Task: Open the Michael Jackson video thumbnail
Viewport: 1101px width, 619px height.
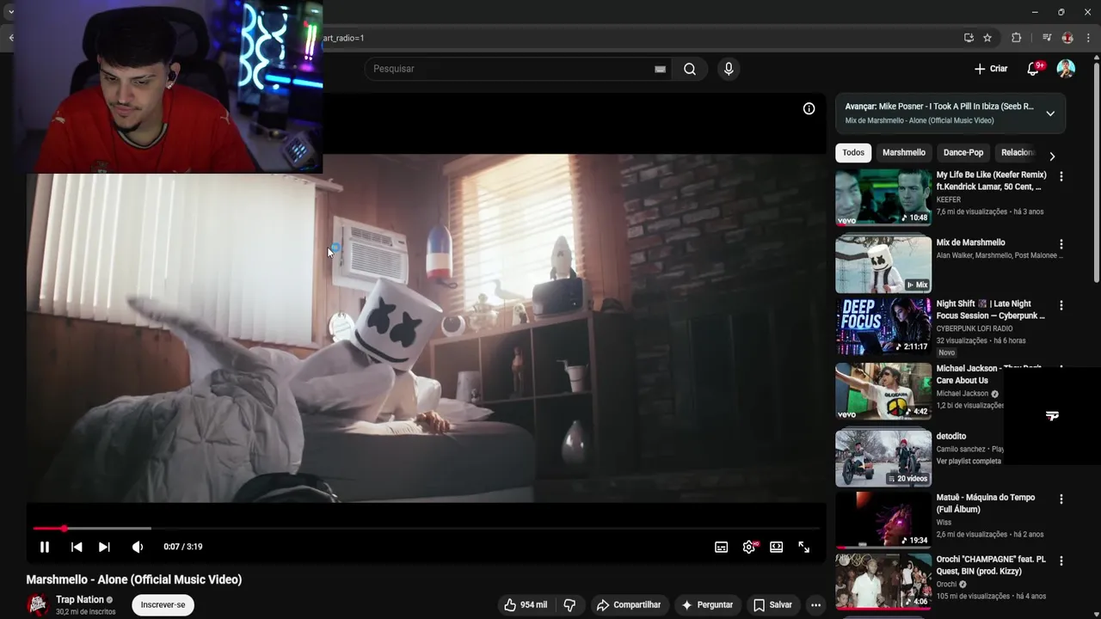Action: (883, 390)
